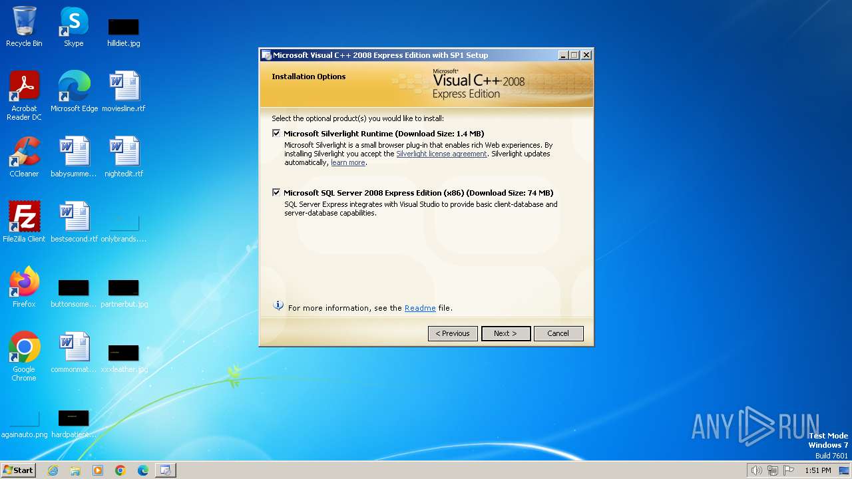Open the Silverlight license agreement link
This screenshot has width=852, height=479.
tap(441, 154)
